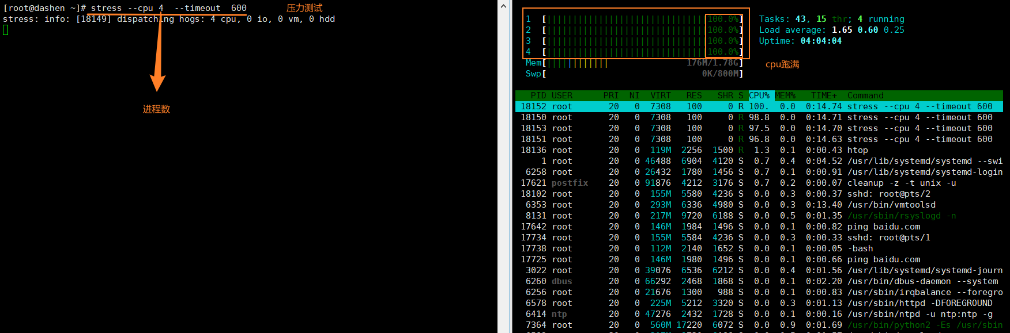The width and height of the screenshot is (1010, 333).
Task: Click the MEM% column header
Action: (x=785, y=95)
